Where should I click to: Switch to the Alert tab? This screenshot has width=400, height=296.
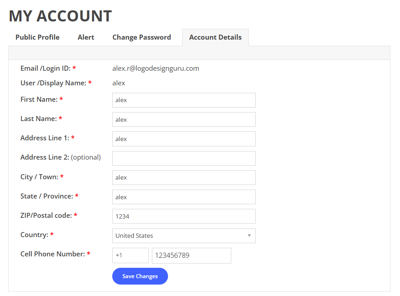pos(86,37)
